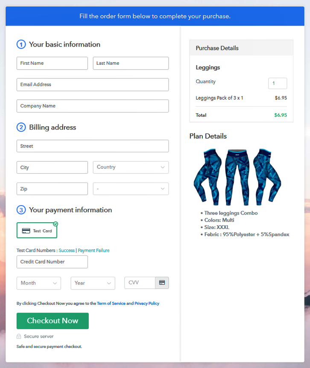Focus the First Name field

click(x=52, y=63)
